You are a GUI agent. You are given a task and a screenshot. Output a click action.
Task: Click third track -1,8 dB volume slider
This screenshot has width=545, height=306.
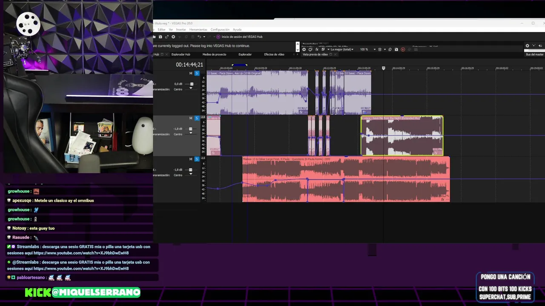[191, 170]
